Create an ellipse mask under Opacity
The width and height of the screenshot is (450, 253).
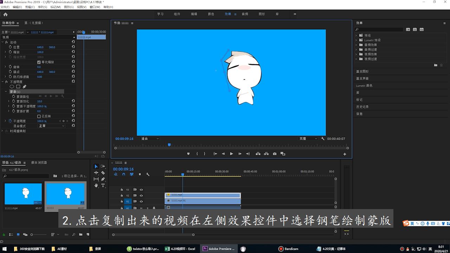pos(12,86)
